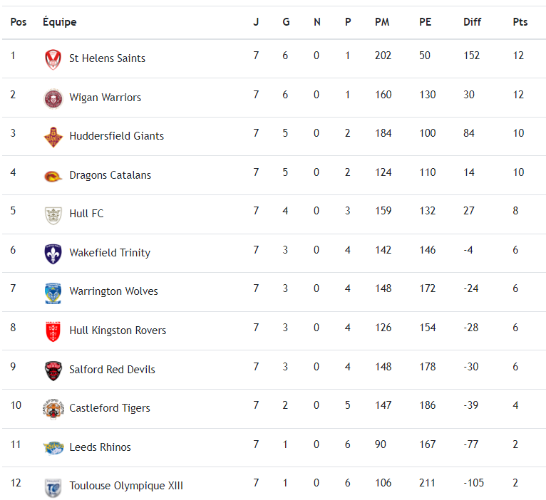The image size is (546, 500).
Task: Open the Toulouse Olympique XIII team name
Action: (x=126, y=486)
